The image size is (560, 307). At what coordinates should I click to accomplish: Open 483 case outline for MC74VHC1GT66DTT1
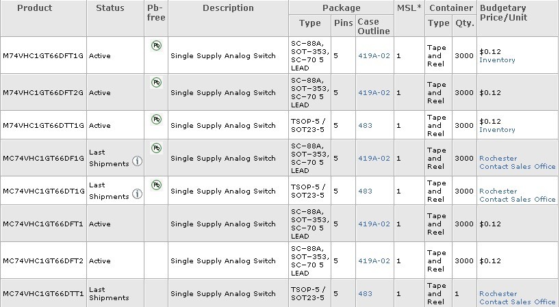[x=365, y=293]
